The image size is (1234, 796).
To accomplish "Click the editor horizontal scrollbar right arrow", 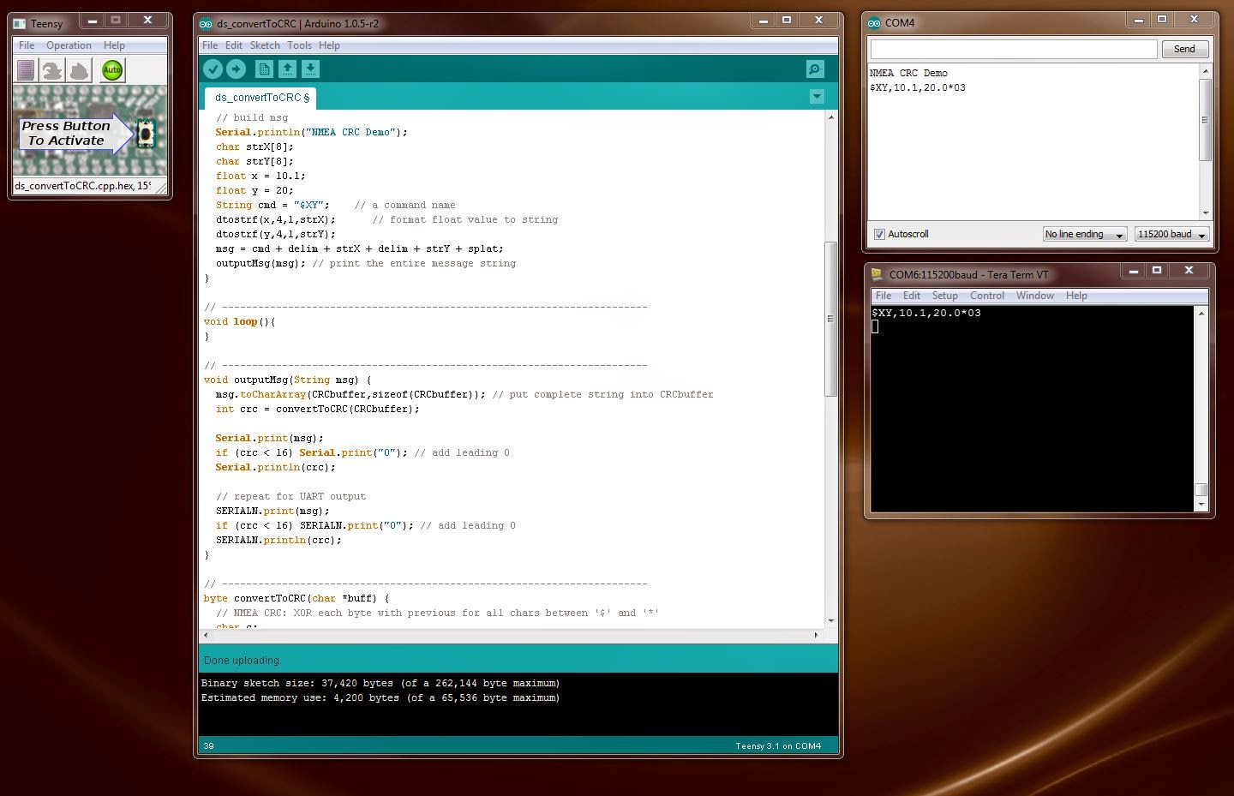I will click(816, 635).
